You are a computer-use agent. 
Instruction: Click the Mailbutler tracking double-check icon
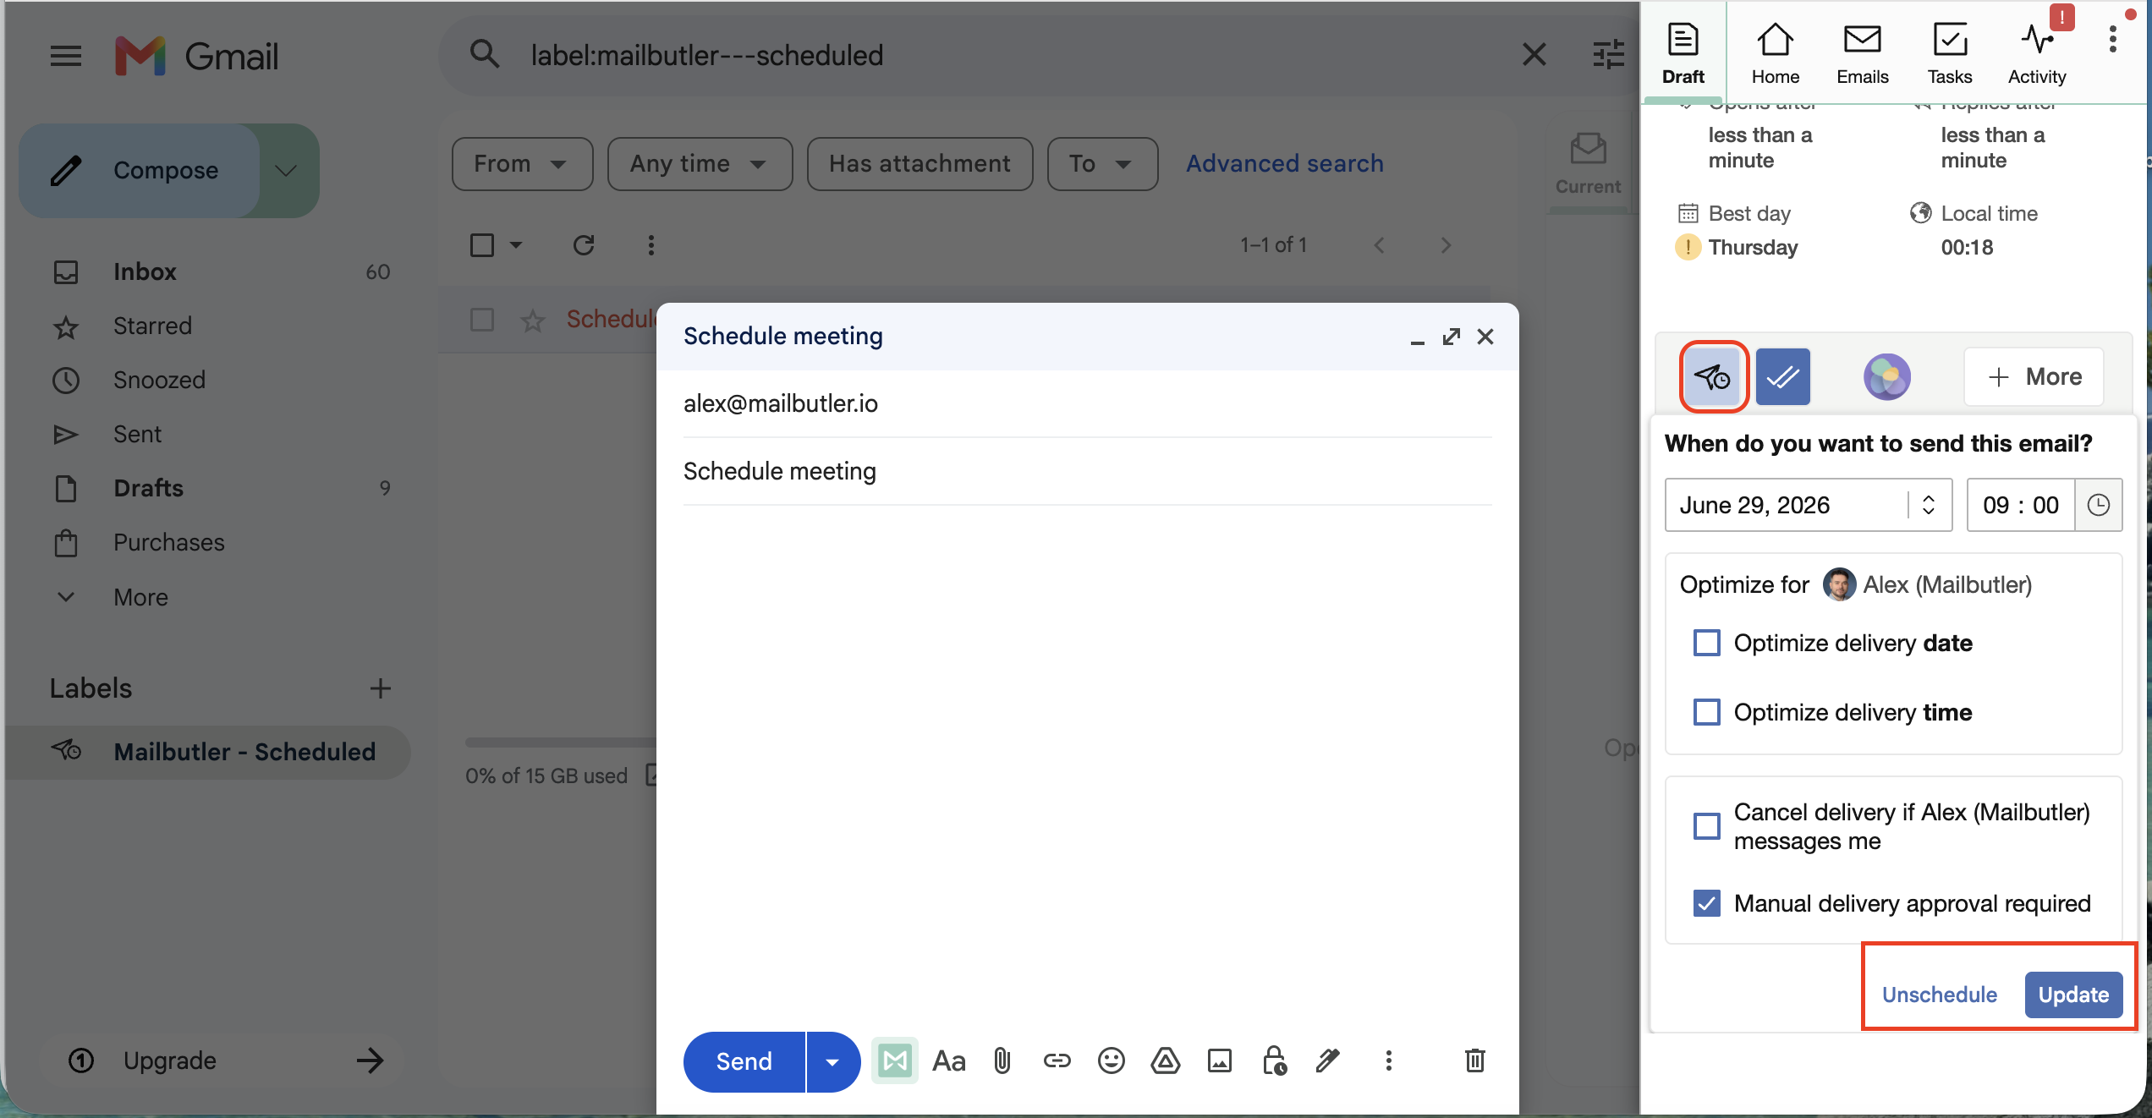[x=1782, y=376]
